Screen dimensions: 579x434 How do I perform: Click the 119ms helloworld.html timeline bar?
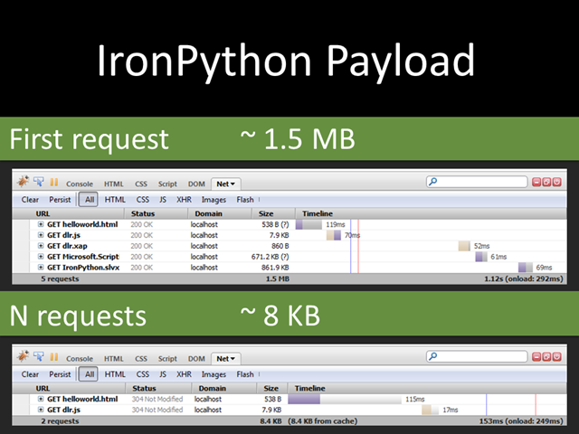click(x=308, y=224)
